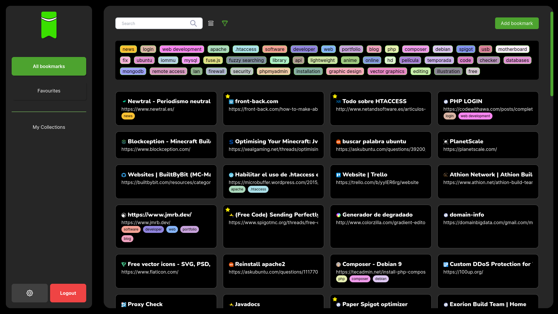Click the star on Paper Spigot optimizer
Image resolution: width=558 pixels, height=314 pixels.
335,299
